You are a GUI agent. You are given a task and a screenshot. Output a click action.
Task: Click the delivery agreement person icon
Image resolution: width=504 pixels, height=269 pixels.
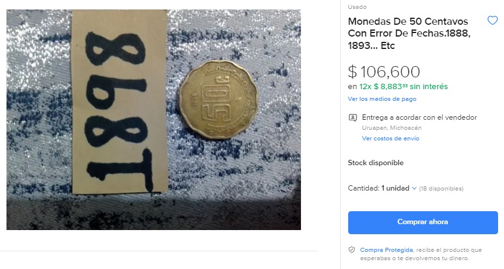coord(352,117)
